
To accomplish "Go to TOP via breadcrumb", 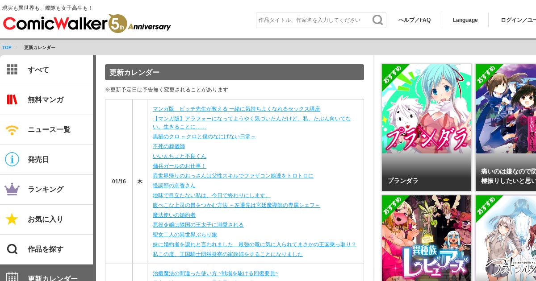I will tap(7, 48).
